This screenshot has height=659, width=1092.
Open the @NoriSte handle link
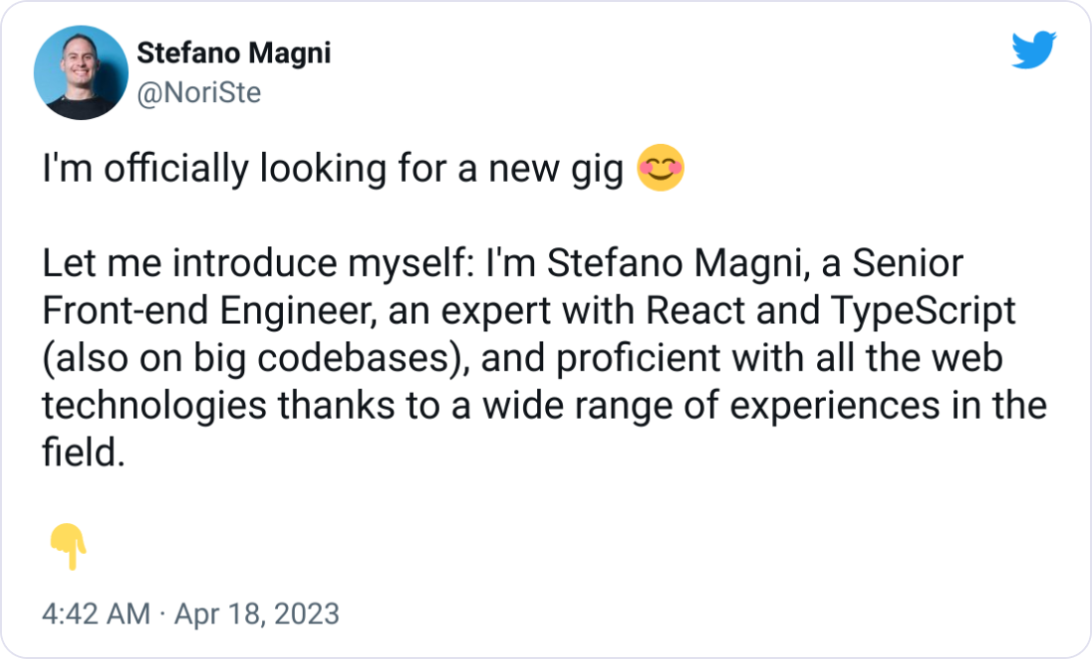[x=200, y=92]
